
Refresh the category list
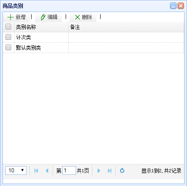tap(122, 171)
